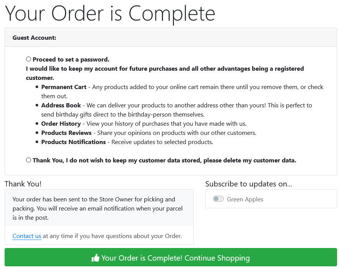This screenshot has width=339, height=269.
Task: Click the 'Your Order is Complete' page heading
Action: [110, 14]
